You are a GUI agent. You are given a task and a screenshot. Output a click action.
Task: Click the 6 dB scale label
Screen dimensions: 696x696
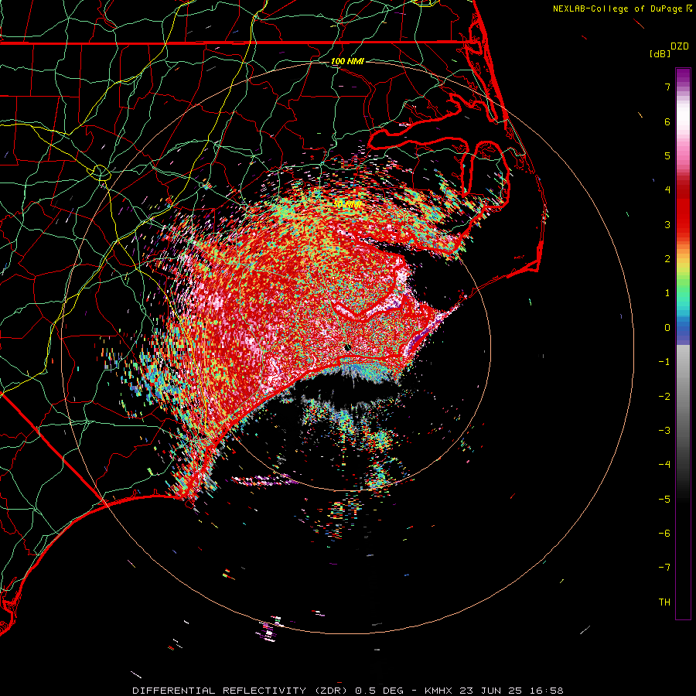[x=667, y=121]
